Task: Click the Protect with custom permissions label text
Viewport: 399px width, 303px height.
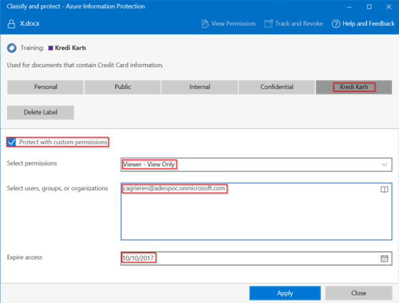Action: pyautogui.click(x=63, y=142)
